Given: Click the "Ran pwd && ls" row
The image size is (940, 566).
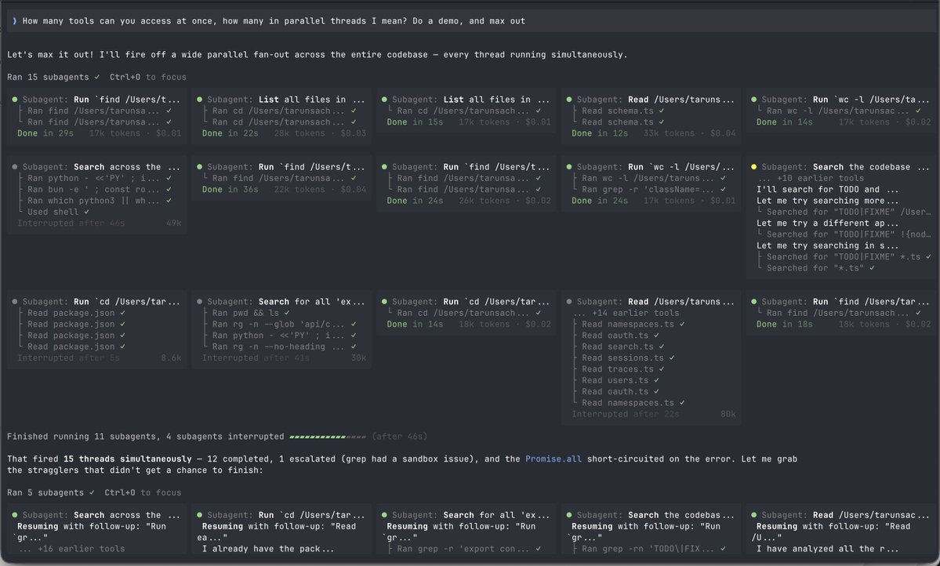Looking at the screenshot, I should 251,313.
